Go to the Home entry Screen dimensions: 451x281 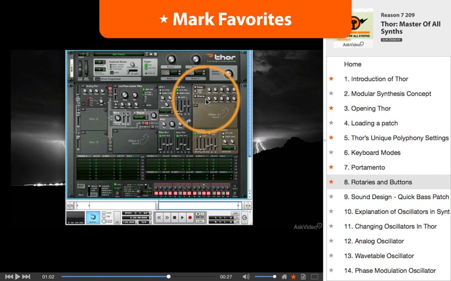click(353, 64)
